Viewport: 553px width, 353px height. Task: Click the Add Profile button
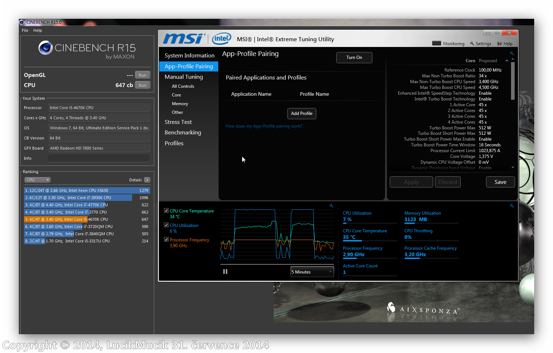point(301,113)
